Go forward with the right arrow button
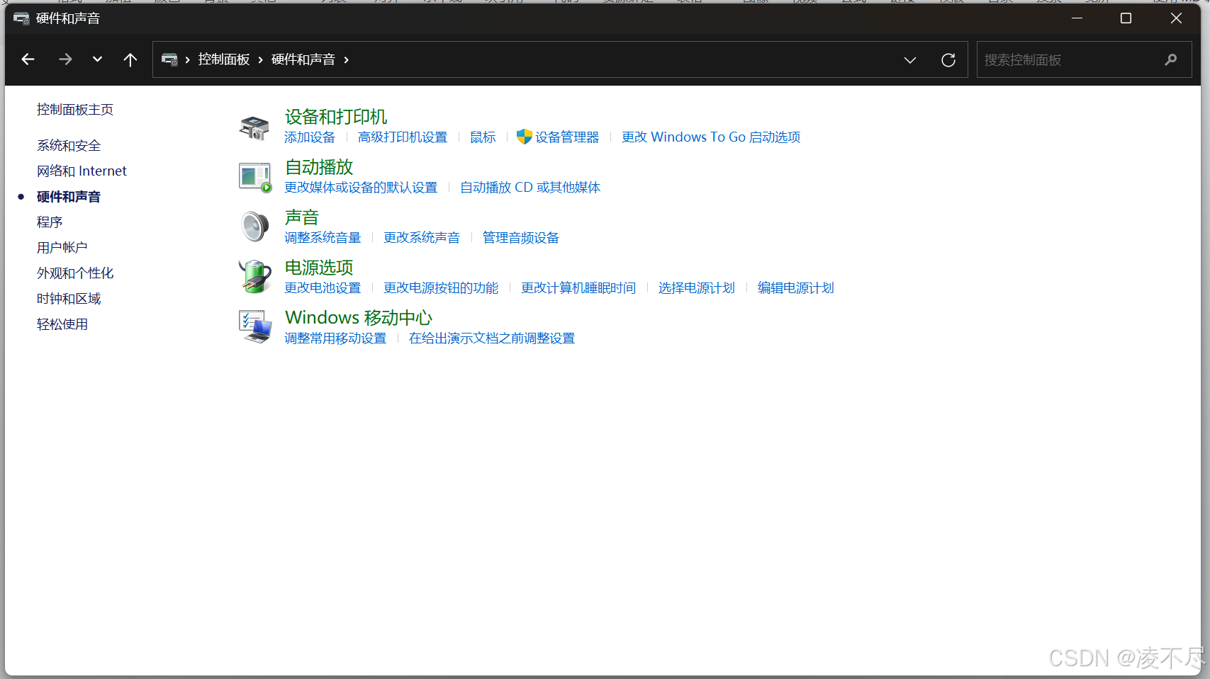The height and width of the screenshot is (679, 1210). [65, 59]
